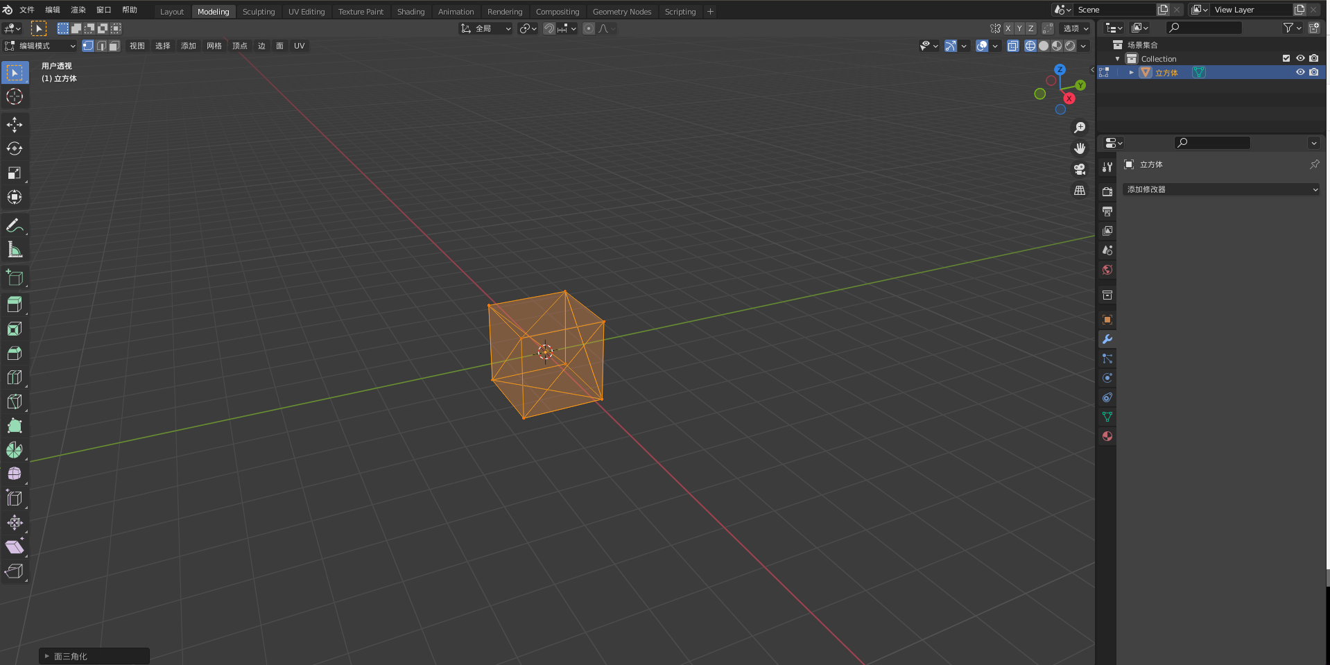Viewport: 1330px width, 665px height.
Task: Expand the 面三角化 operator panel
Action: click(x=47, y=656)
